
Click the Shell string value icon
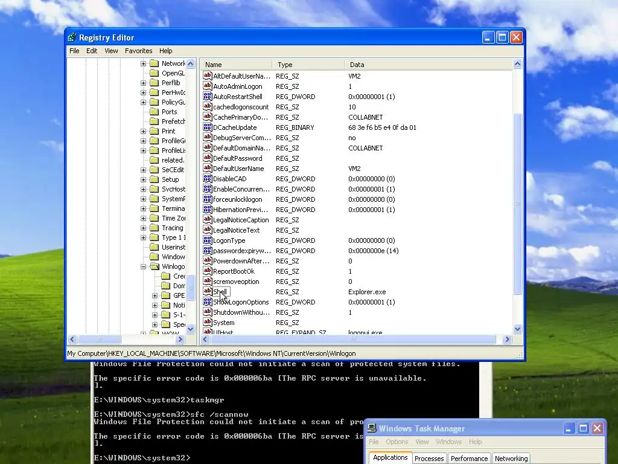coord(208,291)
